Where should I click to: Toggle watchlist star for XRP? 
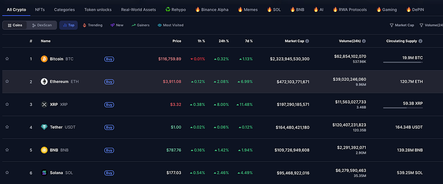coord(7,104)
